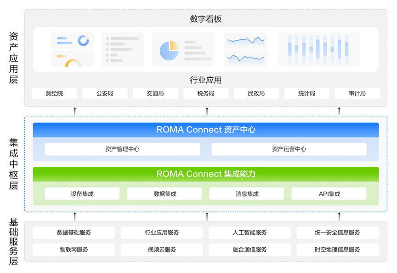Click the 基础服务层 side label
Screen dimensions: 397x273
14,241
